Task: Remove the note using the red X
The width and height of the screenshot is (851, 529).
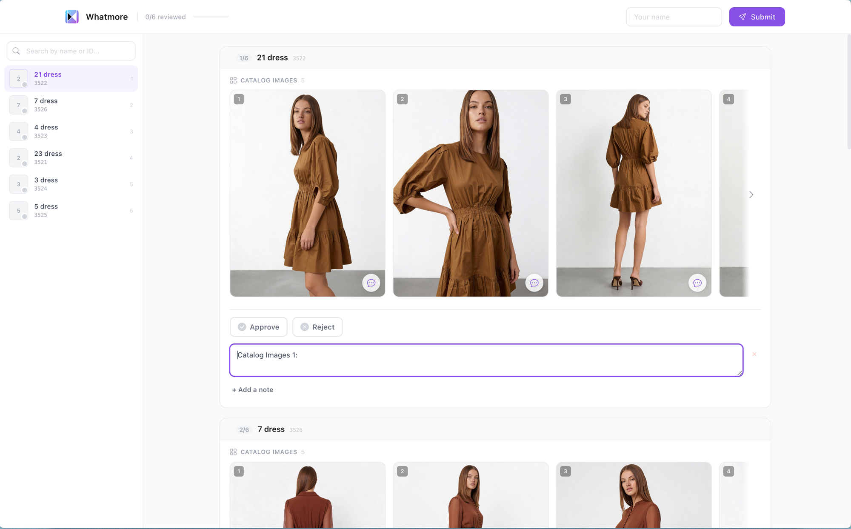Action: click(x=754, y=354)
